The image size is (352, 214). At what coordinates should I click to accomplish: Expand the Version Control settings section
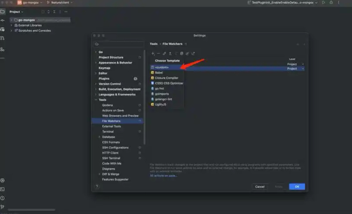click(x=96, y=84)
